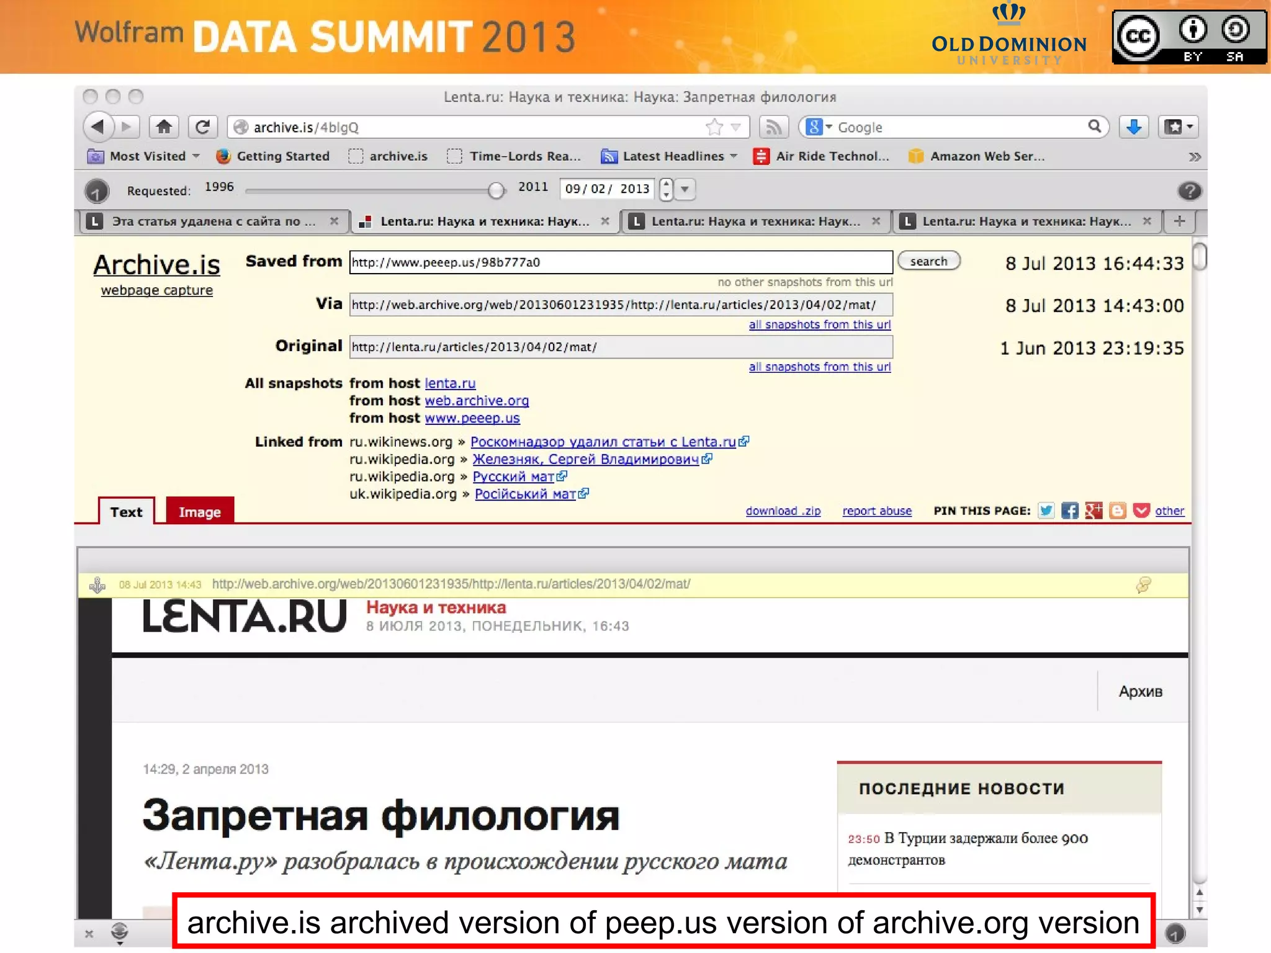Screen dimensions: 1271x953
Task: Click the date stepper arrows
Action: pos(666,189)
